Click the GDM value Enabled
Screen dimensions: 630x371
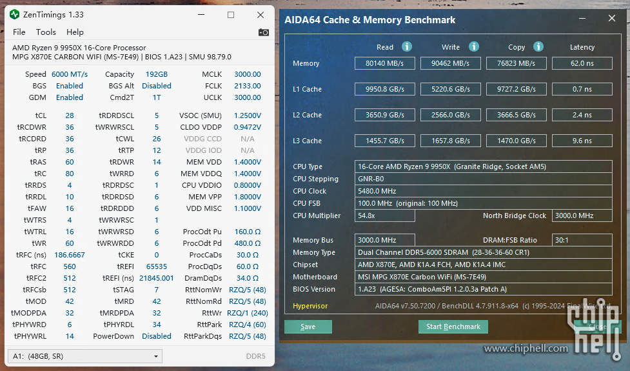(x=70, y=97)
